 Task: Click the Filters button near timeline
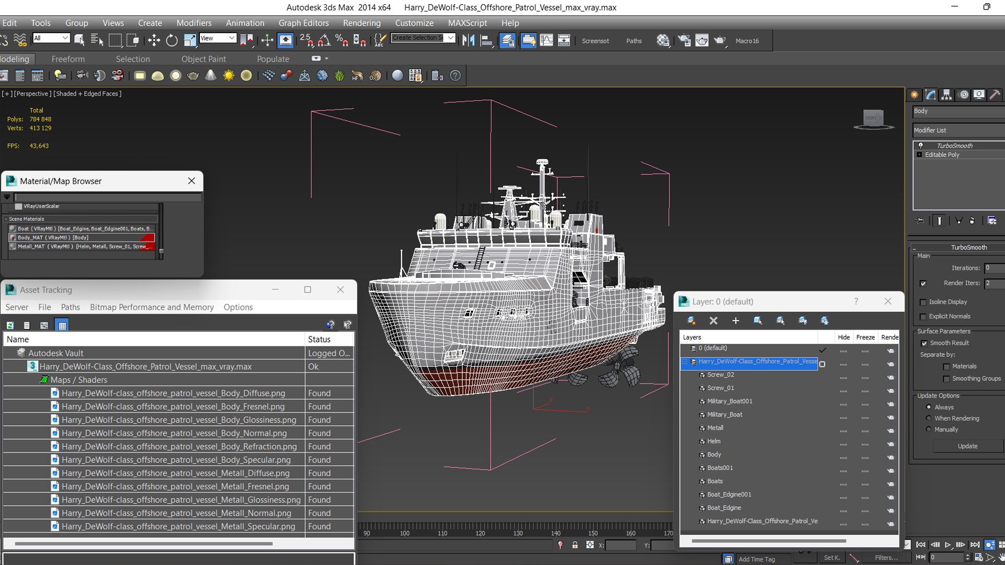[x=886, y=558]
